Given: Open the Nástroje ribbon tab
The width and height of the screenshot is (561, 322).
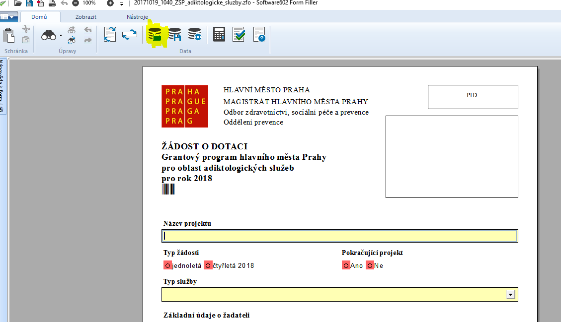Looking at the screenshot, I should click(137, 17).
